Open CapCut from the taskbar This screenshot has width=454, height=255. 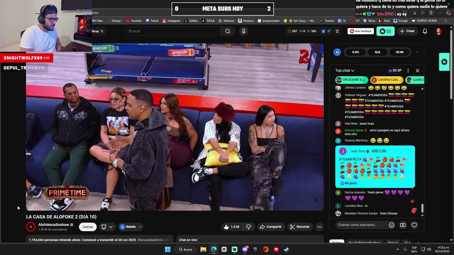tap(224, 249)
